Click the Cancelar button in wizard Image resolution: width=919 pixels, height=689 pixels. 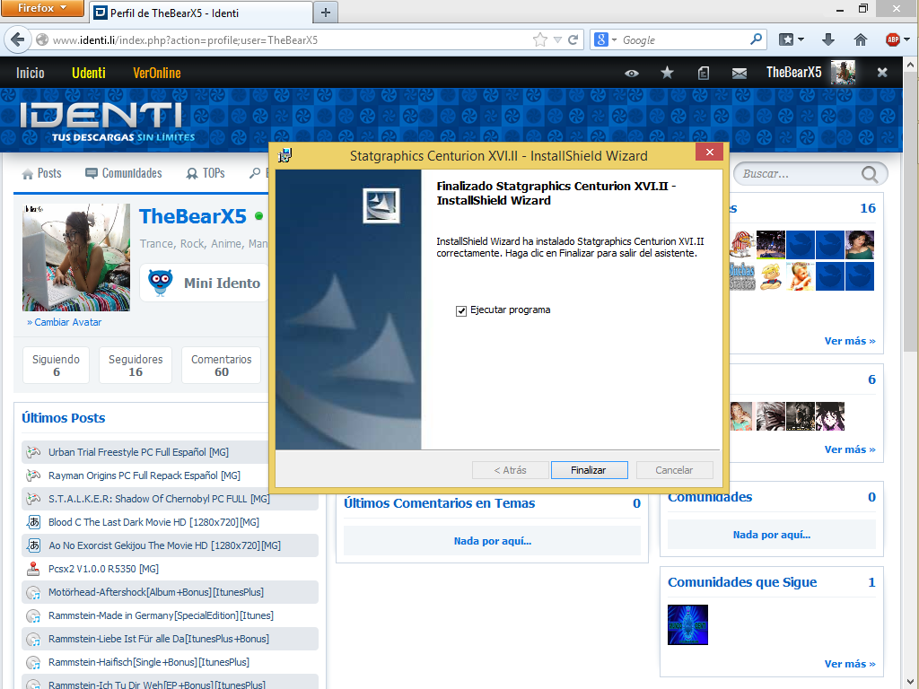[x=674, y=470]
